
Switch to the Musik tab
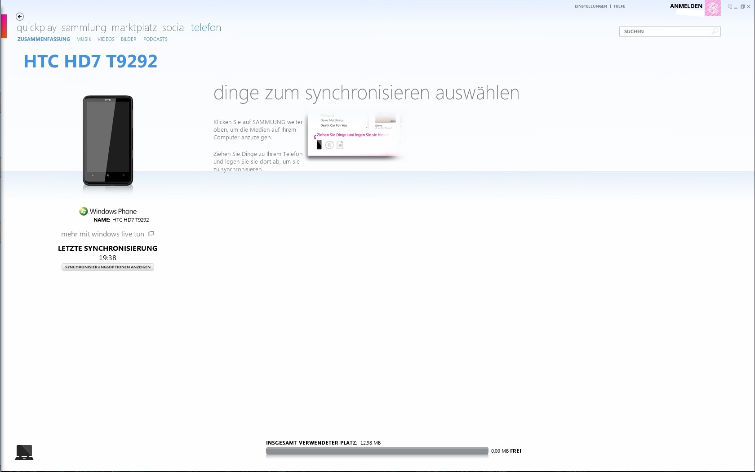coord(84,39)
